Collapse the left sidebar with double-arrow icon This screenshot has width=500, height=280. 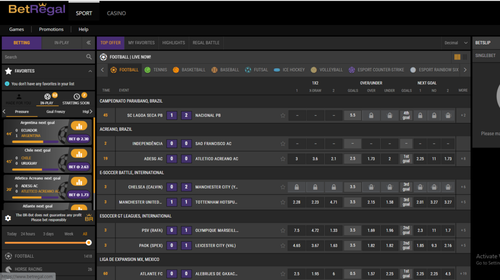click(88, 43)
